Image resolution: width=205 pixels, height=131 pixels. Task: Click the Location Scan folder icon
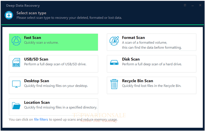16,105
